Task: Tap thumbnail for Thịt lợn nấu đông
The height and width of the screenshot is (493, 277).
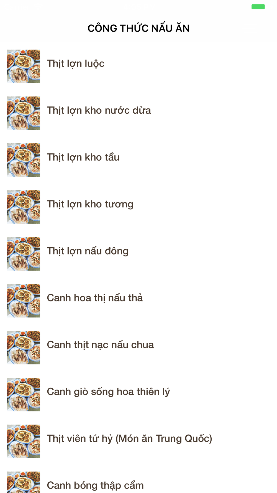Action: (23, 254)
